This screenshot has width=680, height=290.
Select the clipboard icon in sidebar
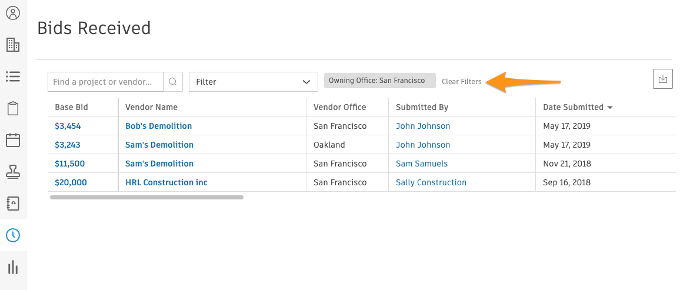tap(12, 108)
